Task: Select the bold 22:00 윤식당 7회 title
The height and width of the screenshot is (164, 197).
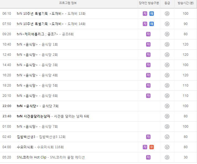Action: click(38, 106)
